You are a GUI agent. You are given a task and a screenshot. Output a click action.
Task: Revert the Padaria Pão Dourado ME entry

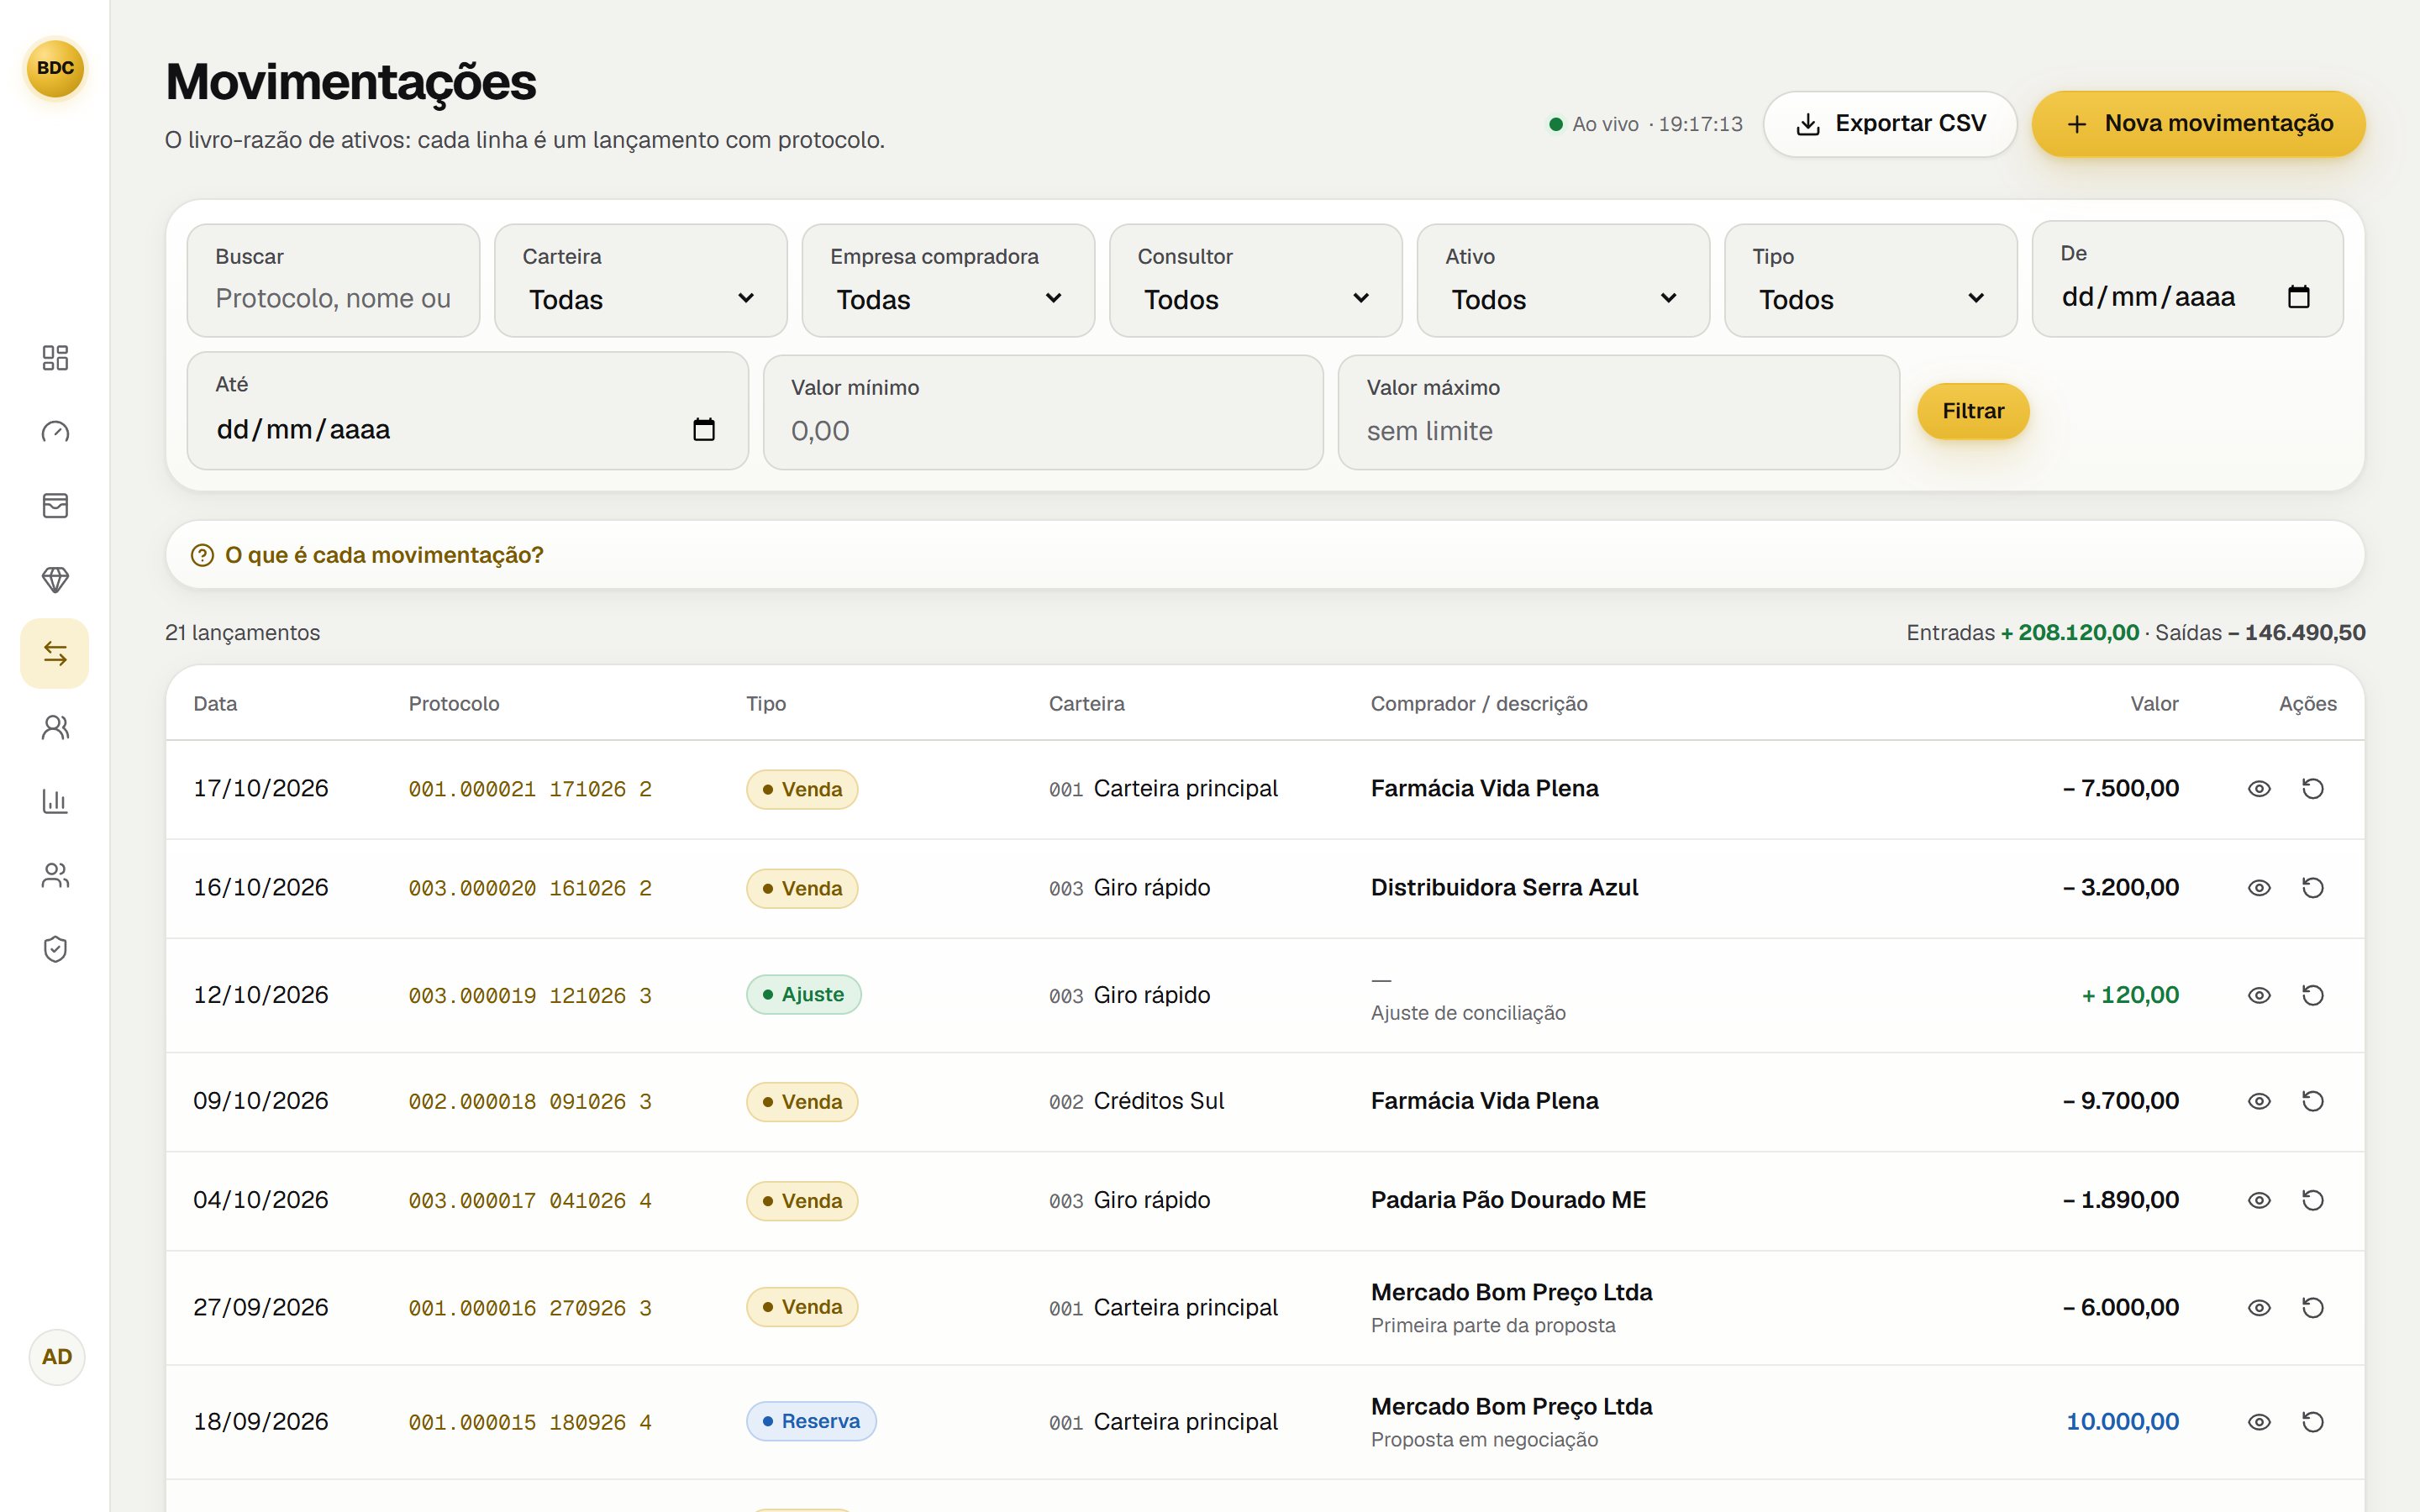coord(2313,1200)
